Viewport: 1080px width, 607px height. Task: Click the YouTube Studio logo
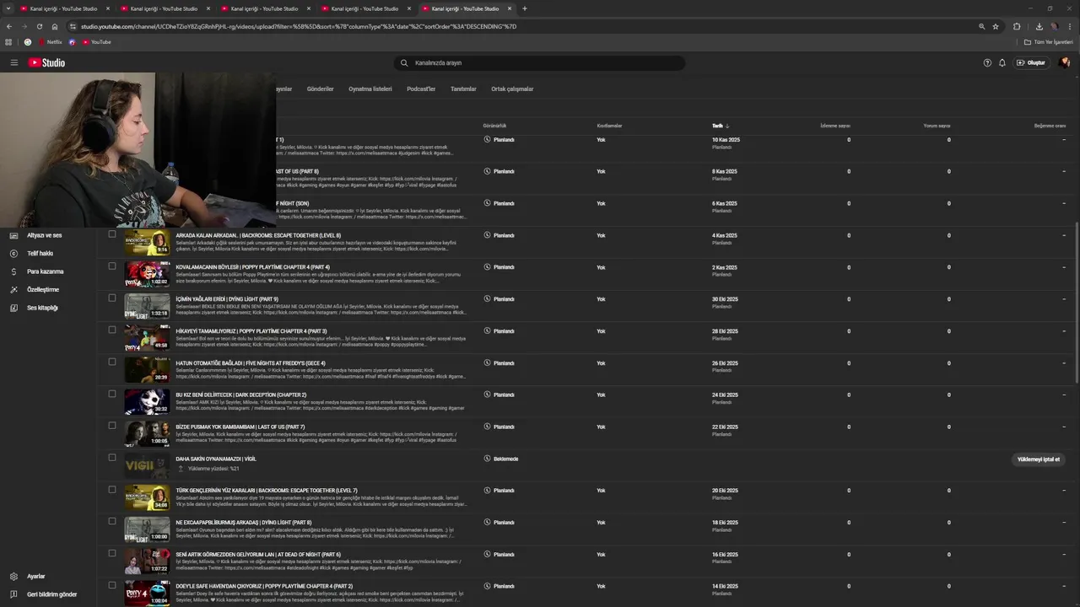[46, 62]
